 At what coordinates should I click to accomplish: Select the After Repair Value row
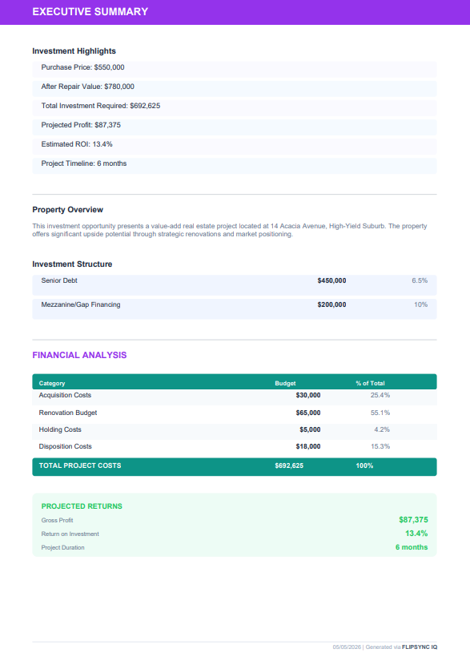(235, 88)
